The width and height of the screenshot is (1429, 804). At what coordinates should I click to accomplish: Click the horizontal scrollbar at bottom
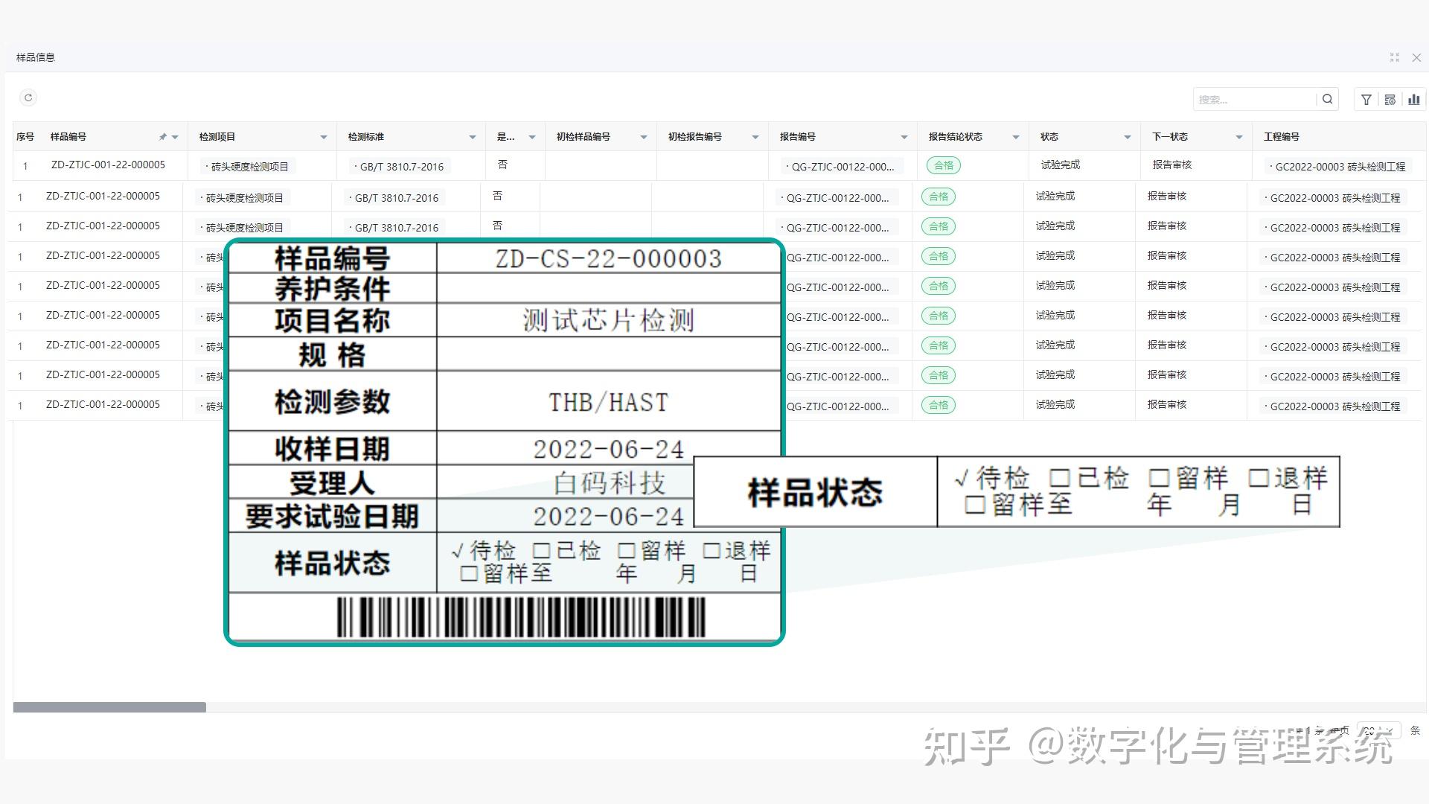(x=110, y=707)
